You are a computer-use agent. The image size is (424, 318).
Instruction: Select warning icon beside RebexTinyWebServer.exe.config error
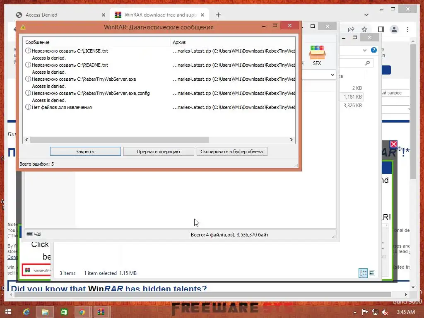tap(28, 93)
